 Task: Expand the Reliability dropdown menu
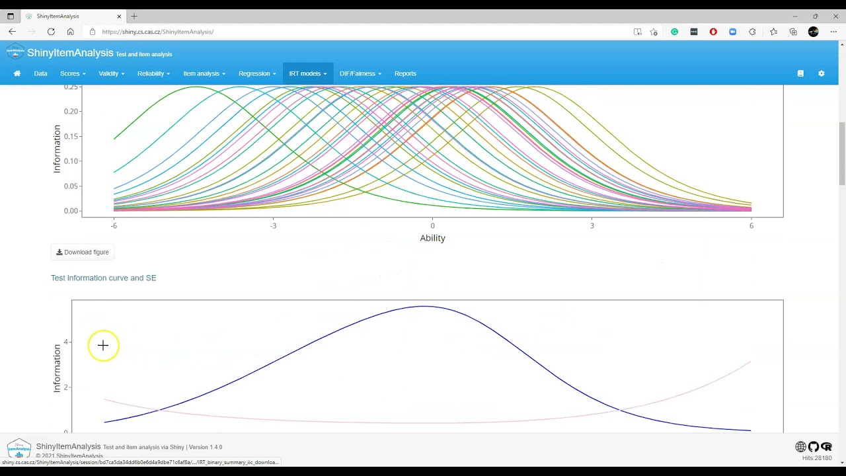(153, 73)
